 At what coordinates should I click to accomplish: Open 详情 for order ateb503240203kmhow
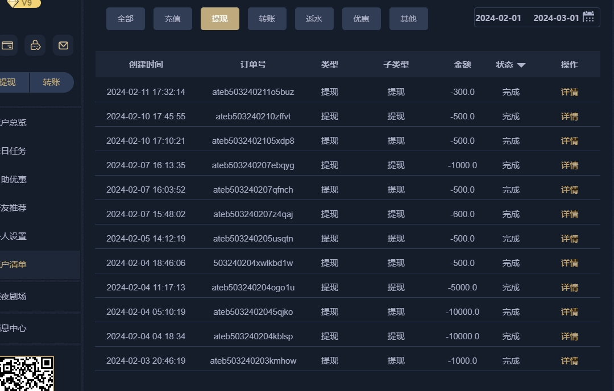(569, 361)
